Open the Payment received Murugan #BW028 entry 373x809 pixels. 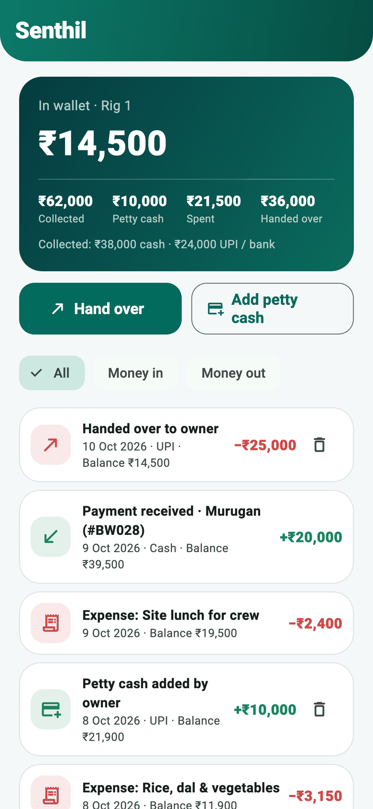[186, 537]
